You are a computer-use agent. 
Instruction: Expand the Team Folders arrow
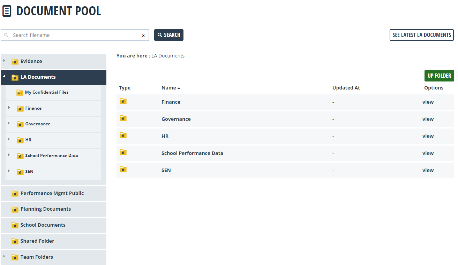(4, 256)
